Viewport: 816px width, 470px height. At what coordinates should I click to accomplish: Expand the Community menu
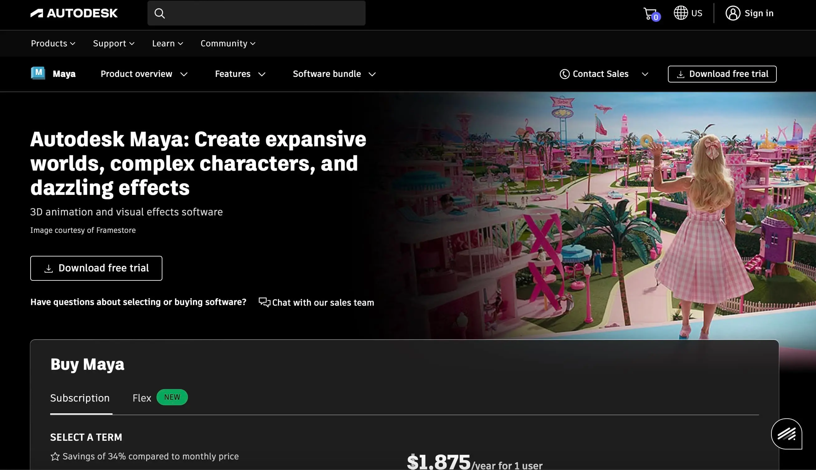click(228, 43)
